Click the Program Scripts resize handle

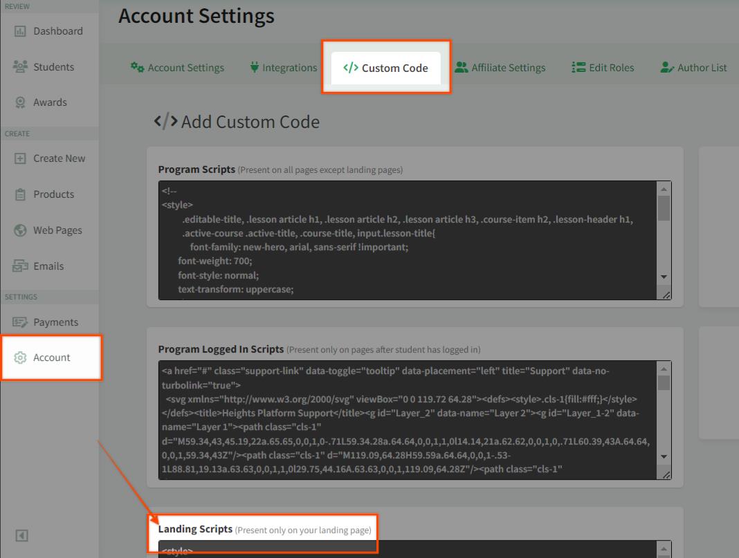[666, 295]
